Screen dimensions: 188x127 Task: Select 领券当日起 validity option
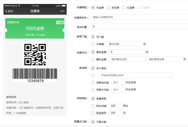click(93, 82)
